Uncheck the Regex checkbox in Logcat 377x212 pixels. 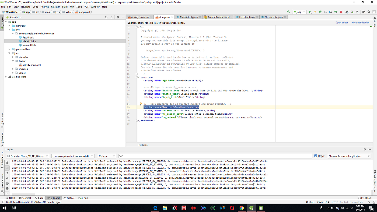point(316,156)
